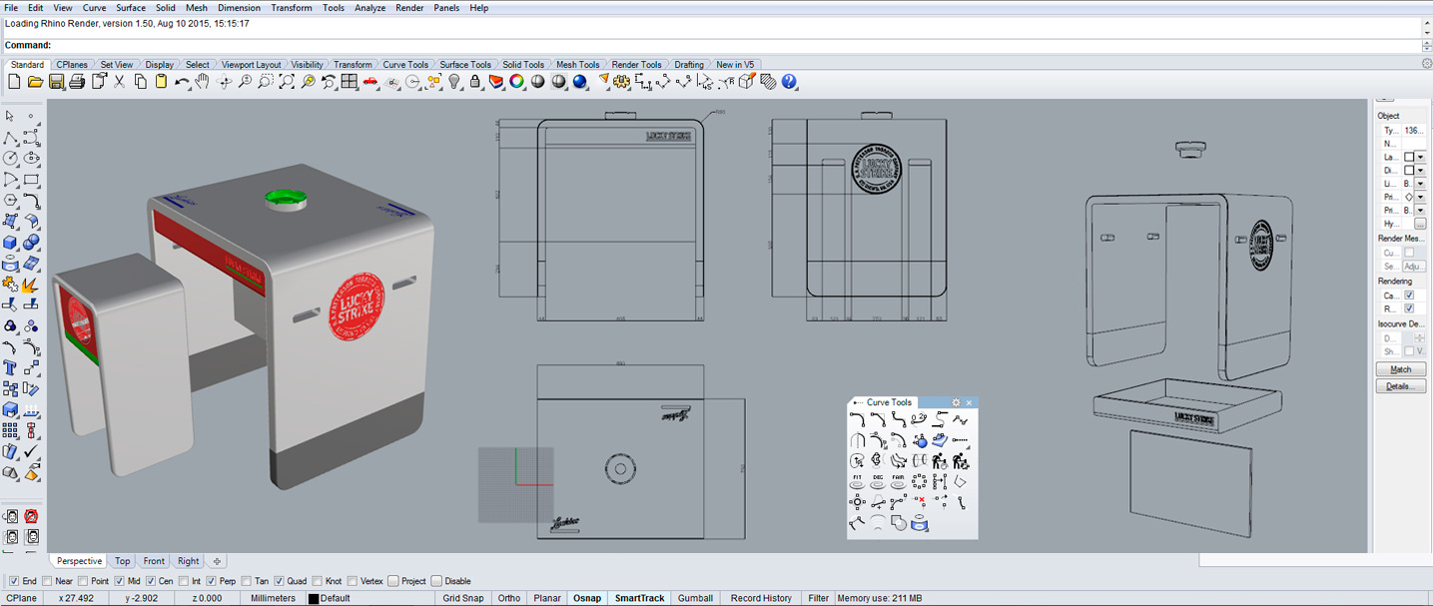Click the Undo arrow icon
The height and width of the screenshot is (606, 1433).
[x=182, y=82]
